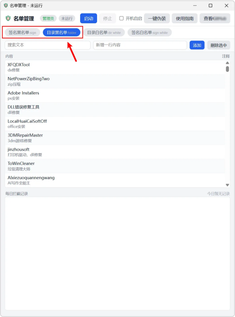The height and width of the screenshot is (317, 235).
Task: Open the 目录白名单 dir white tab
Action: click(x=104, y=33)
